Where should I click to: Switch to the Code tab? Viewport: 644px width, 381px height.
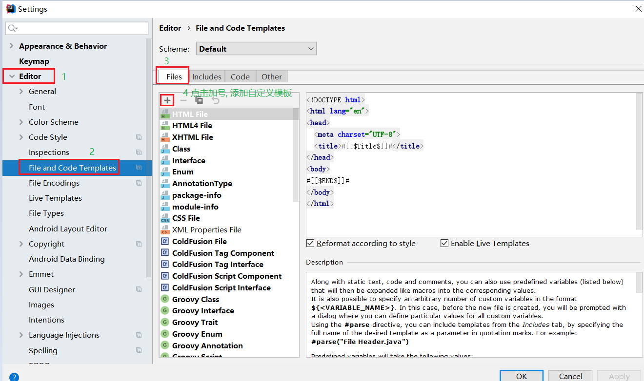(x=240, y=76)
